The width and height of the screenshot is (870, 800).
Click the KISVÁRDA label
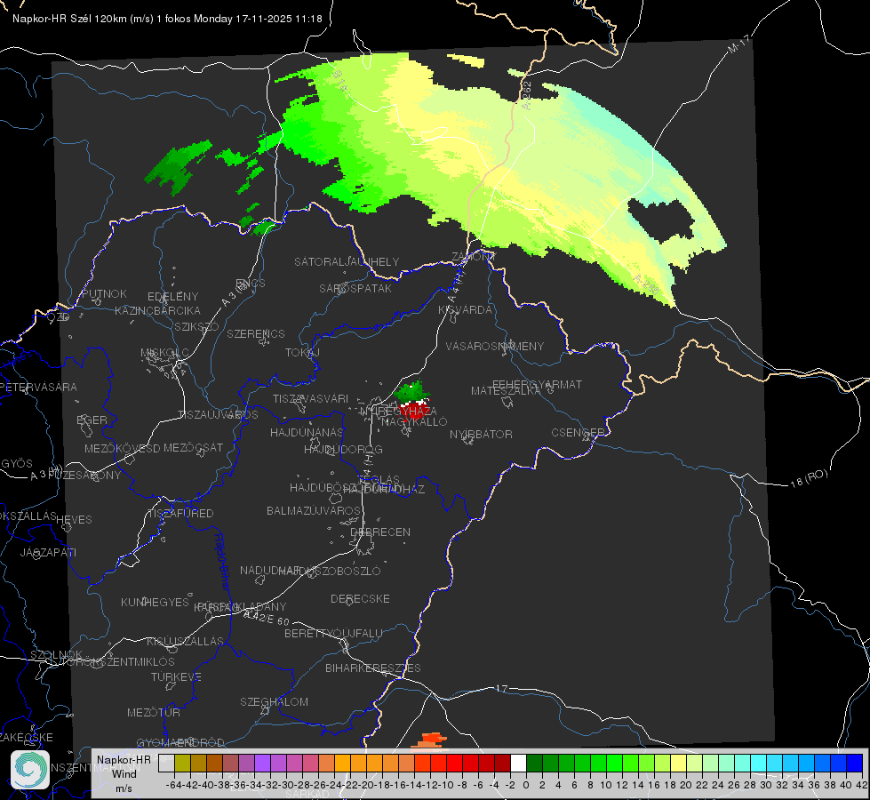pos(466,310)
